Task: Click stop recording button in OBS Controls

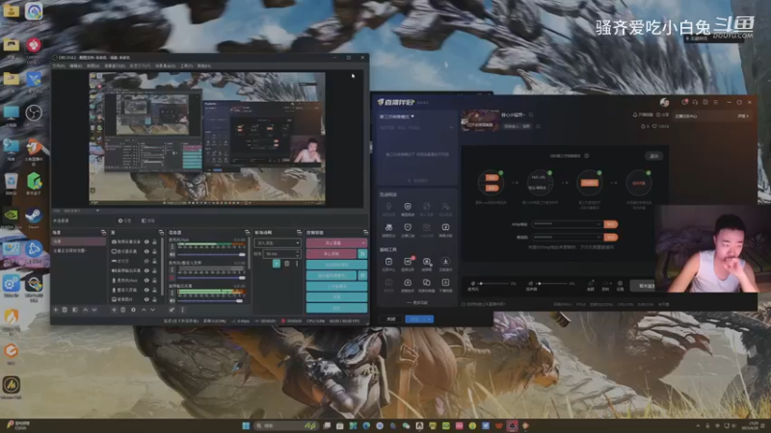Action: coord(332,253)
